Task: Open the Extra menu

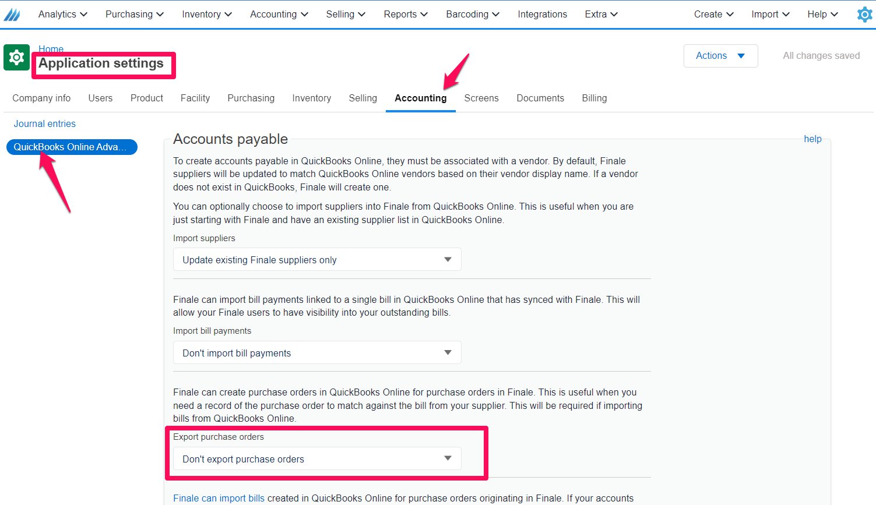Action: pyautogui.click(x=601, y=14)
